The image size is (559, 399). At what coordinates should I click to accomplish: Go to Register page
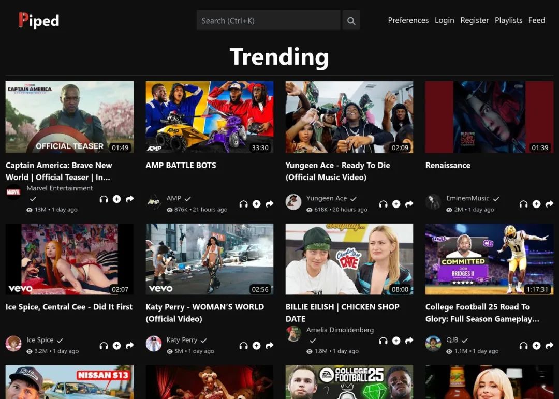[x=475, y=20]
